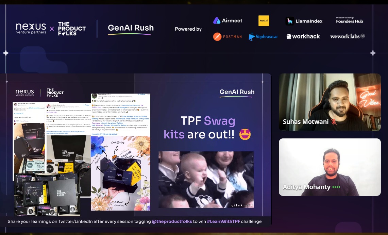388x235 pixels.
Task: Click The Product Folks logo on the slide
Action: [55, 93]
